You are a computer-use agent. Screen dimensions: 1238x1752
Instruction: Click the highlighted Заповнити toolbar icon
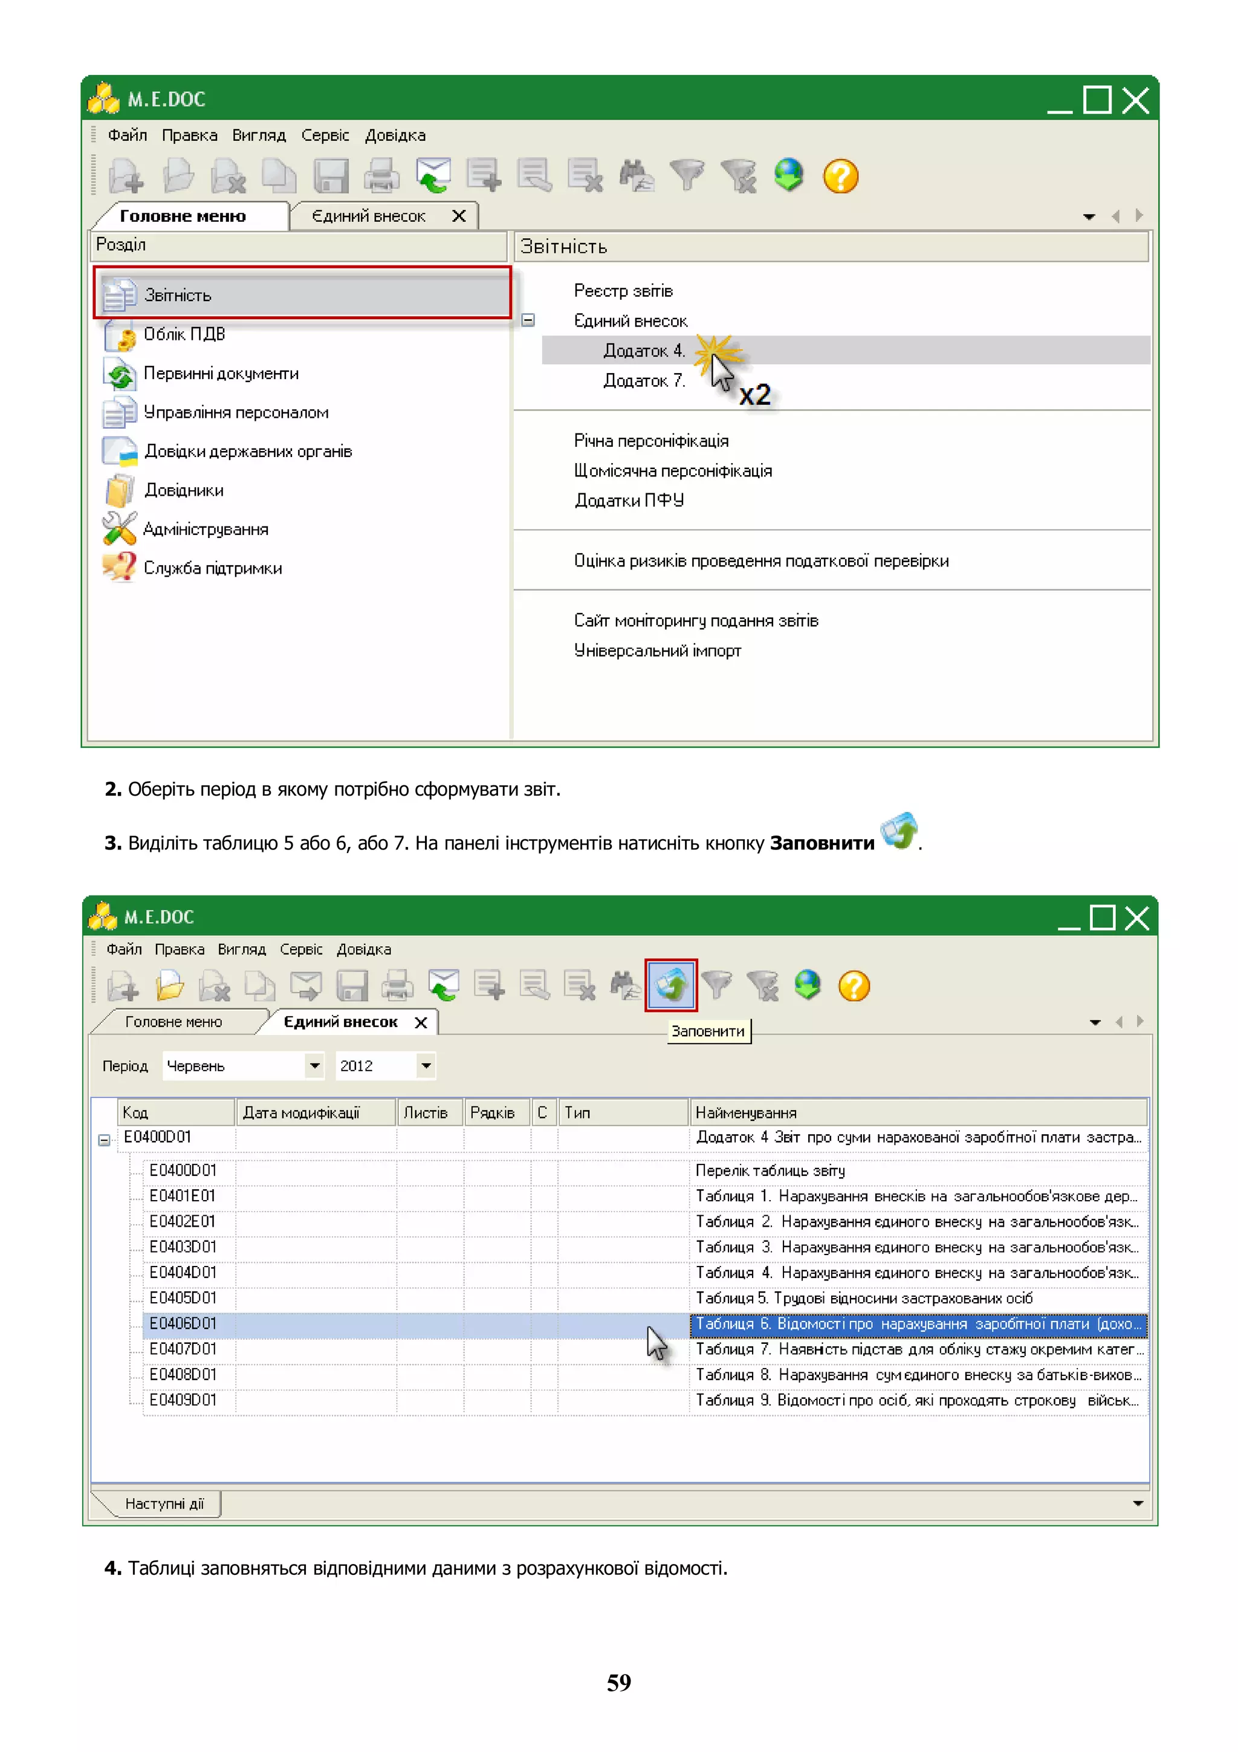(670, 984)
